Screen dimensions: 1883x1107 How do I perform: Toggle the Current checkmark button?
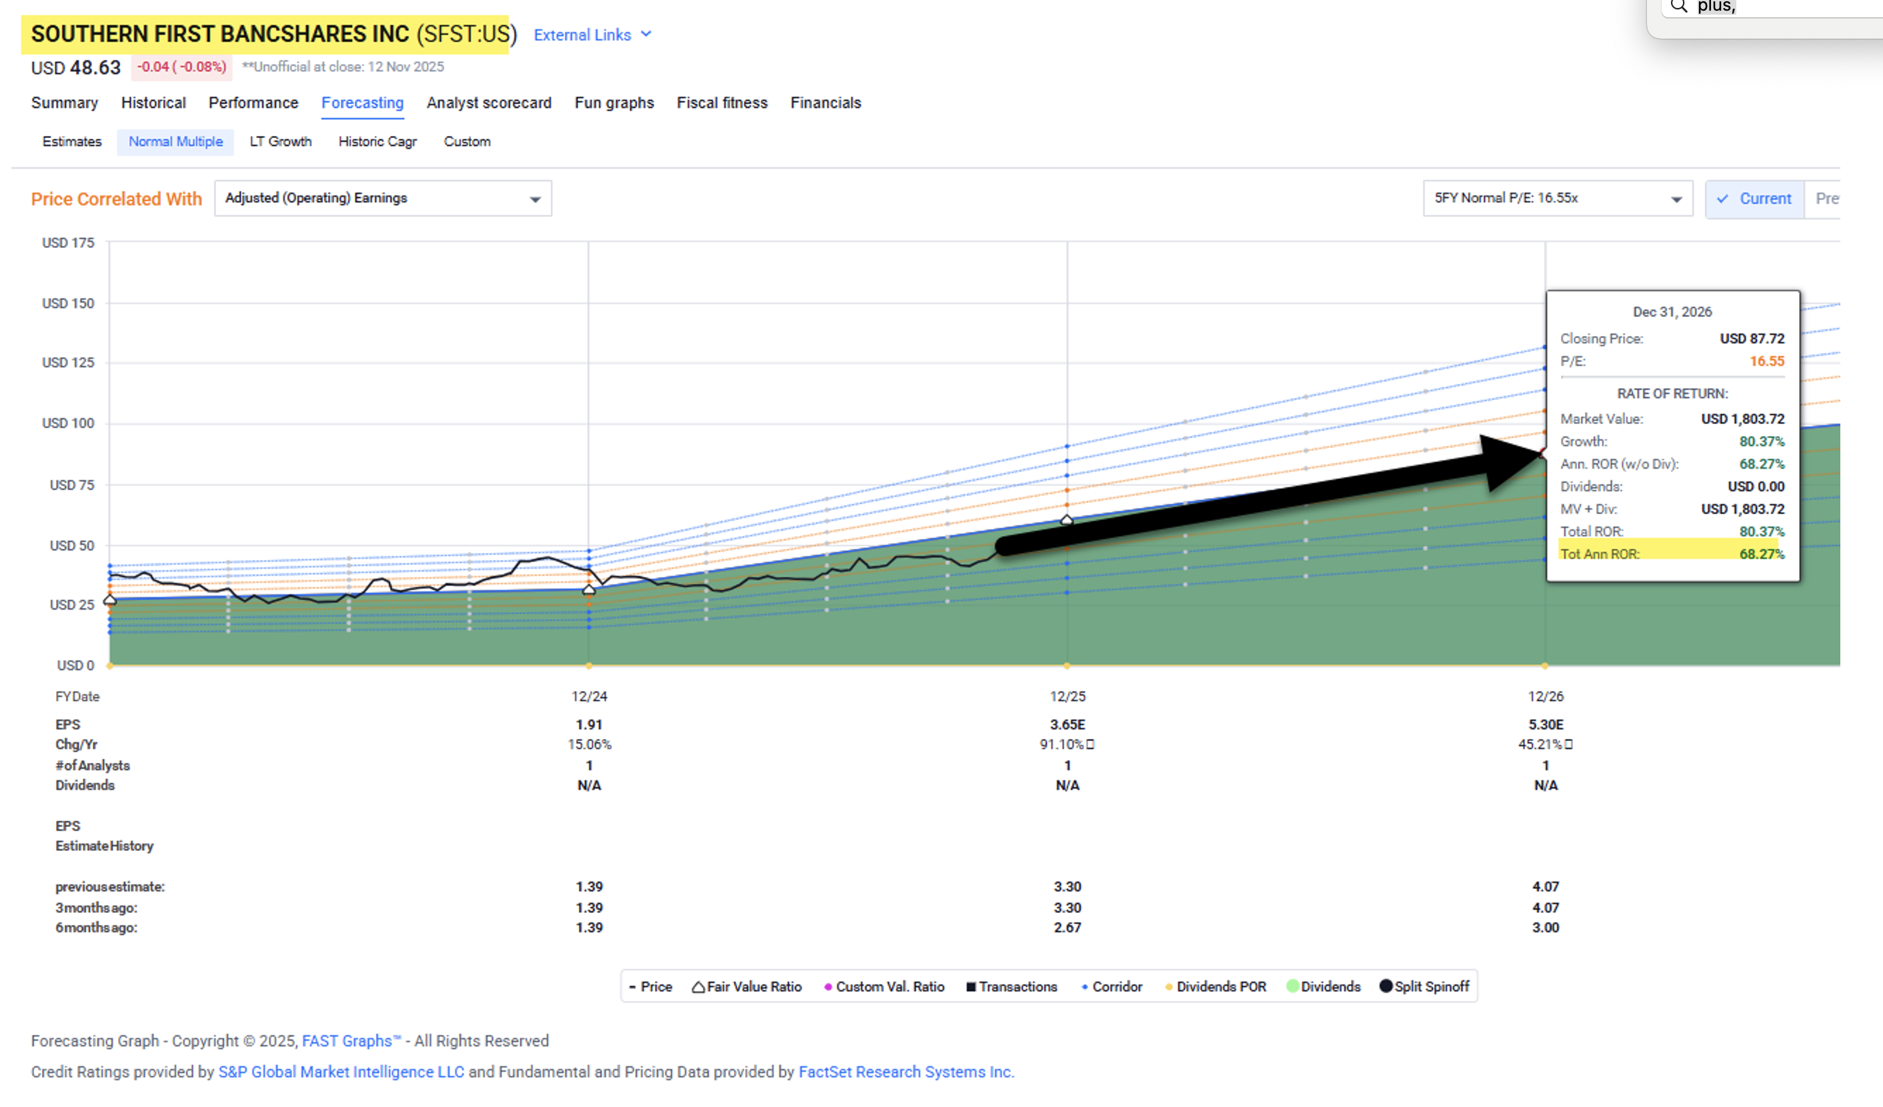pyautogui.click(x=1754, y=199)
